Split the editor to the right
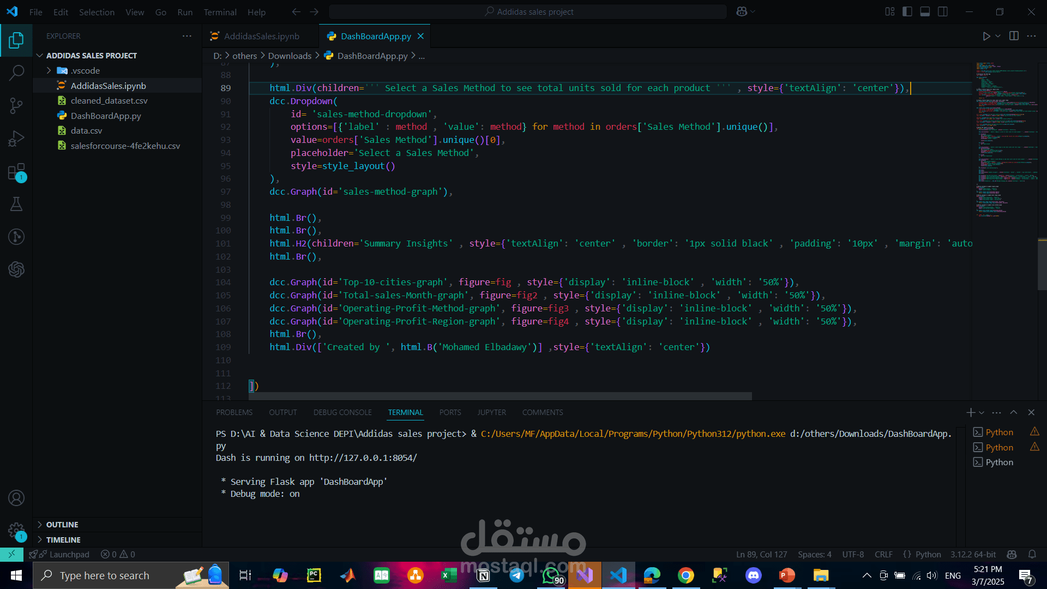Viewport: 1047px width, 589px height. [x=1014, y=36]
